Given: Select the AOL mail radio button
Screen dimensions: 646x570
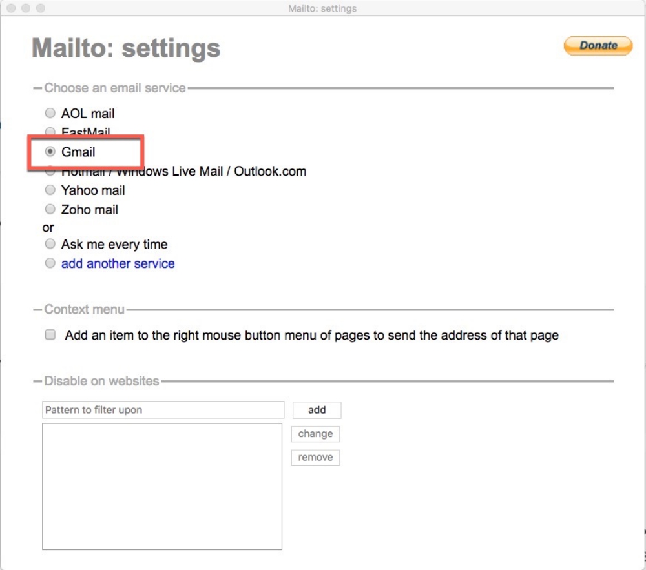Looking at the screenshot, I should [x=50, y=114].
